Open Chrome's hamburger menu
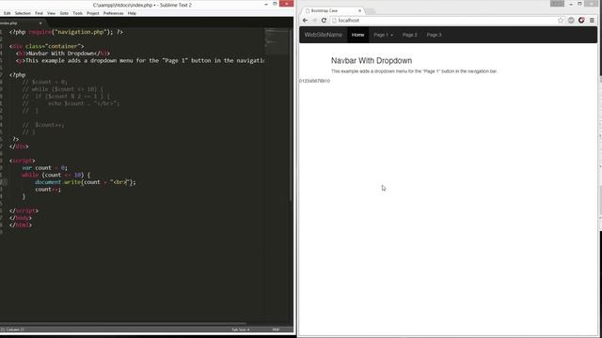The width and height of the screenshot is (602, 338). coord(592,21)
